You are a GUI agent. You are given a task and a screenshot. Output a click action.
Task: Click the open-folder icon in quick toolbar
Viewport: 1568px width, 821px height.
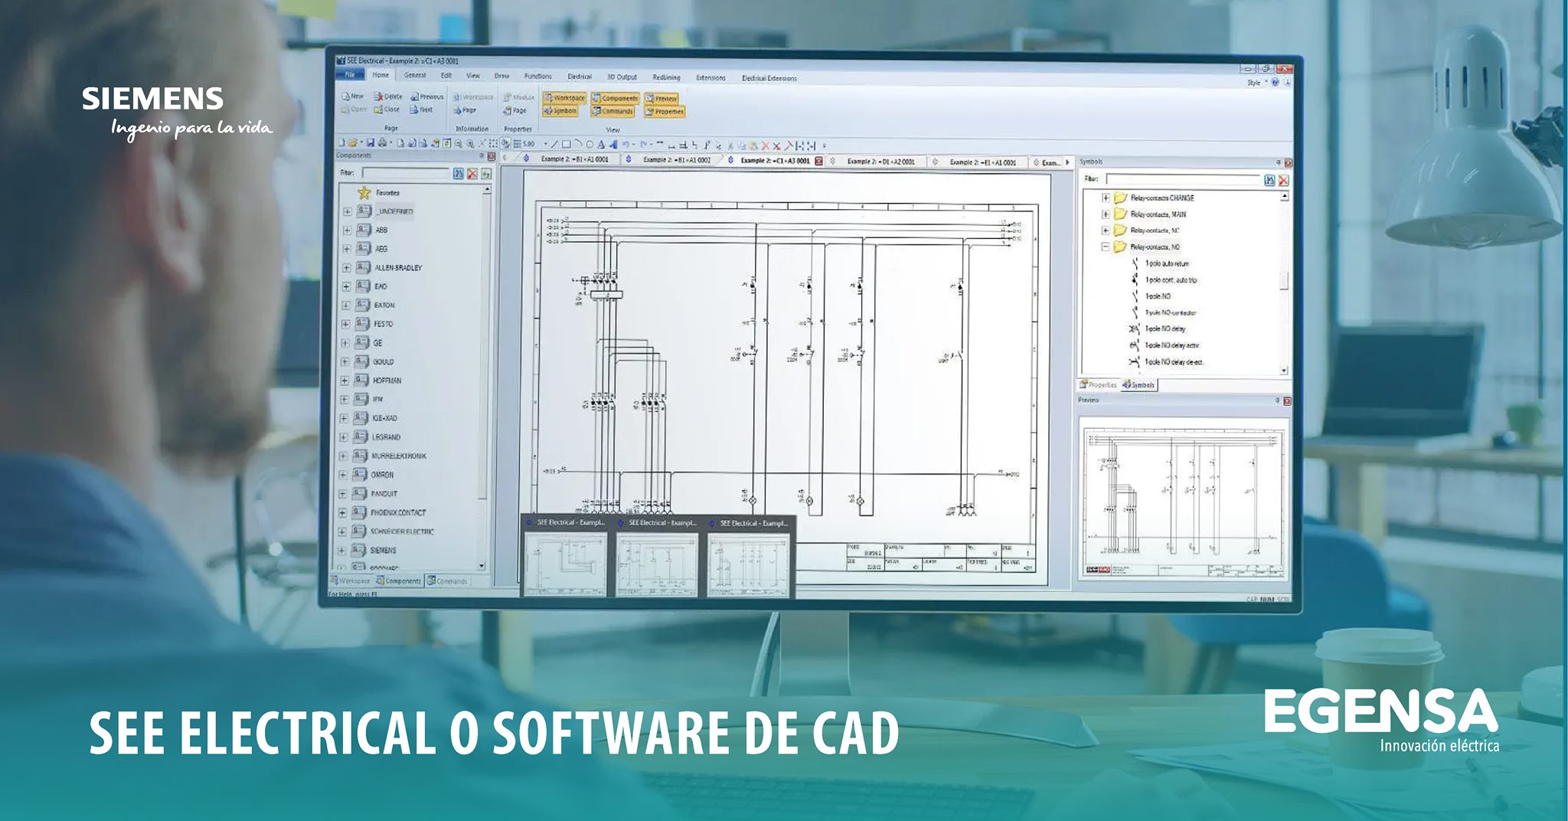coord(353,143)
